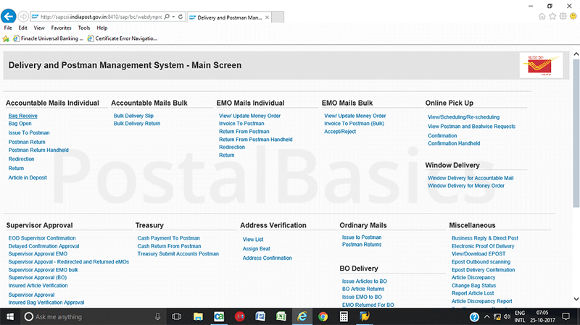Click the India Post logo
Screen dimensions: 580x325
click(542, 65)
